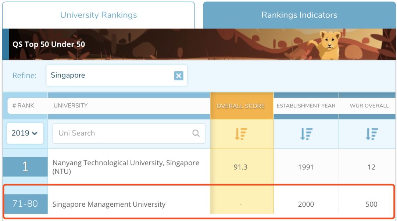397x221 pixels.
Task: Switch to the Rankings Indicators tab
Action: 299,15
